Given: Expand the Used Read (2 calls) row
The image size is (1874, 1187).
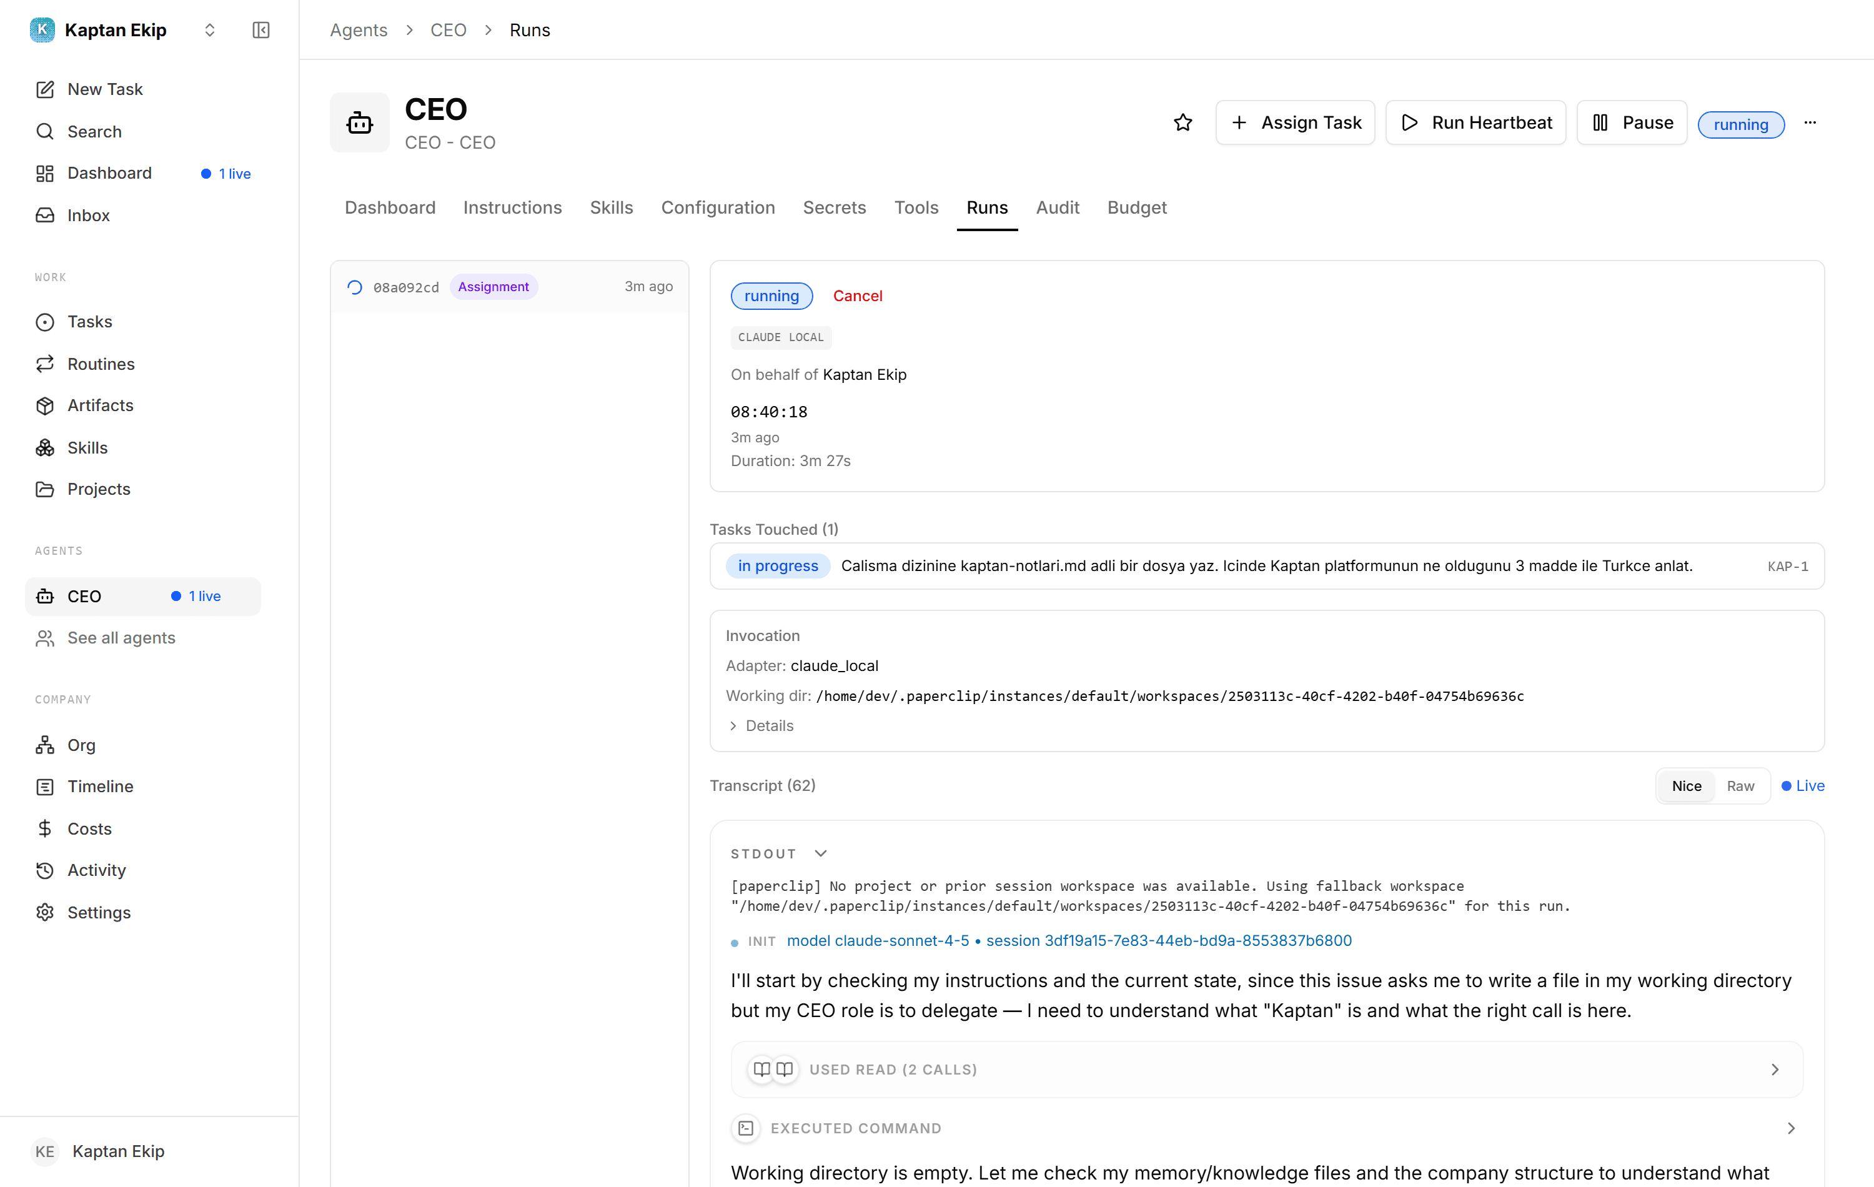Looking at the screenshot, I should pos(1266,1070).
